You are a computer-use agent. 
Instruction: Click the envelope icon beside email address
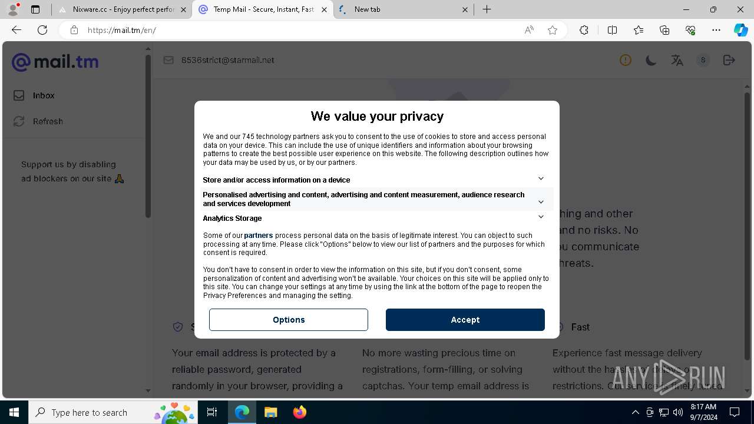[168, 60]
